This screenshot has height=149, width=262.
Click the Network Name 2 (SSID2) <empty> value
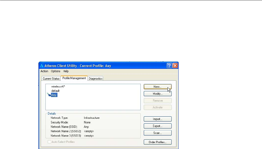pos(89,131)
